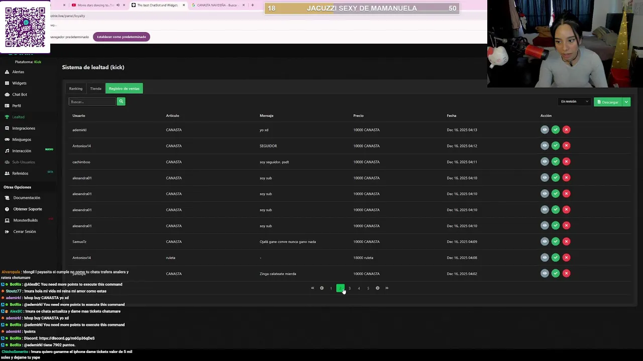The width and height of the screenshot is (643, 361).
Task: Click the Usuario column header
Action: pos(78,116)
